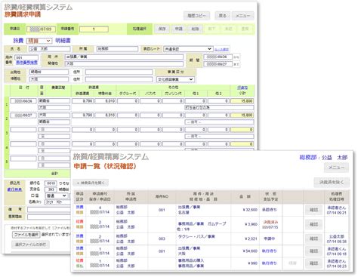The height and width of the screenshot is (277, 358).
Task: Click the 保存 button in the action bar
Action: tap(162, 29)
